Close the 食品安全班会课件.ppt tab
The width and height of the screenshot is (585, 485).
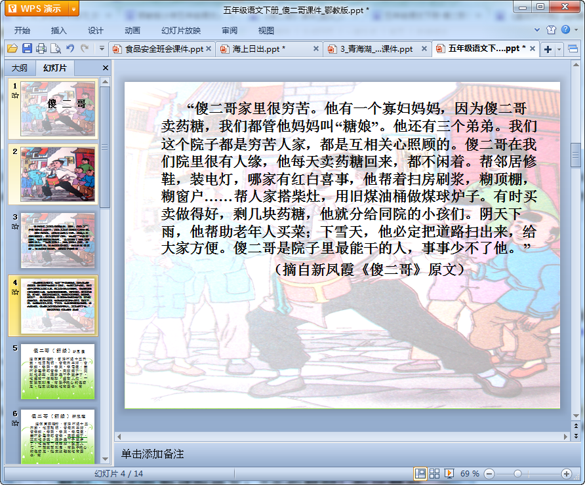(x=209, y=48)
